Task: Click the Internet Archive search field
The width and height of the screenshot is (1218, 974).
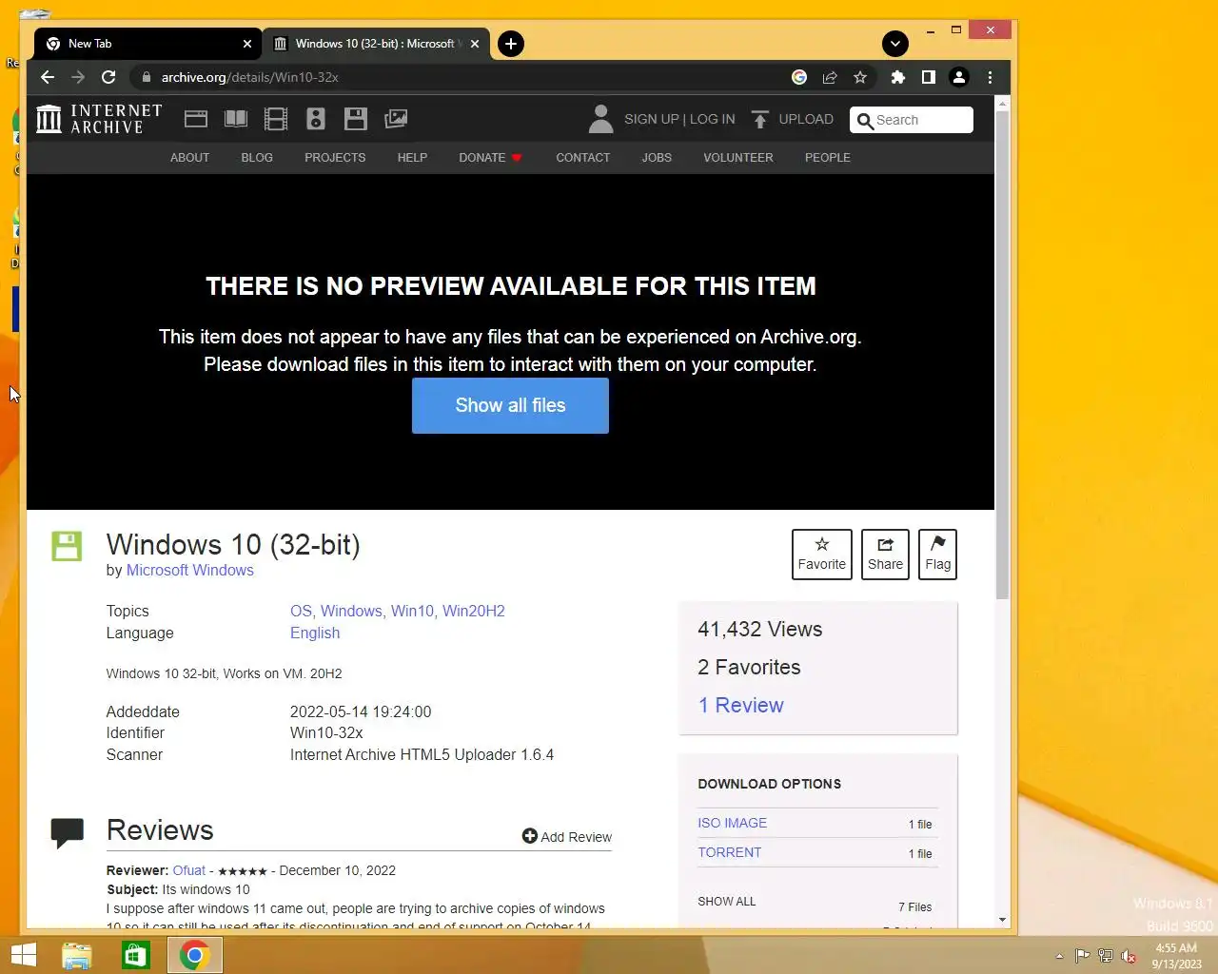Action: coord(912,120)
